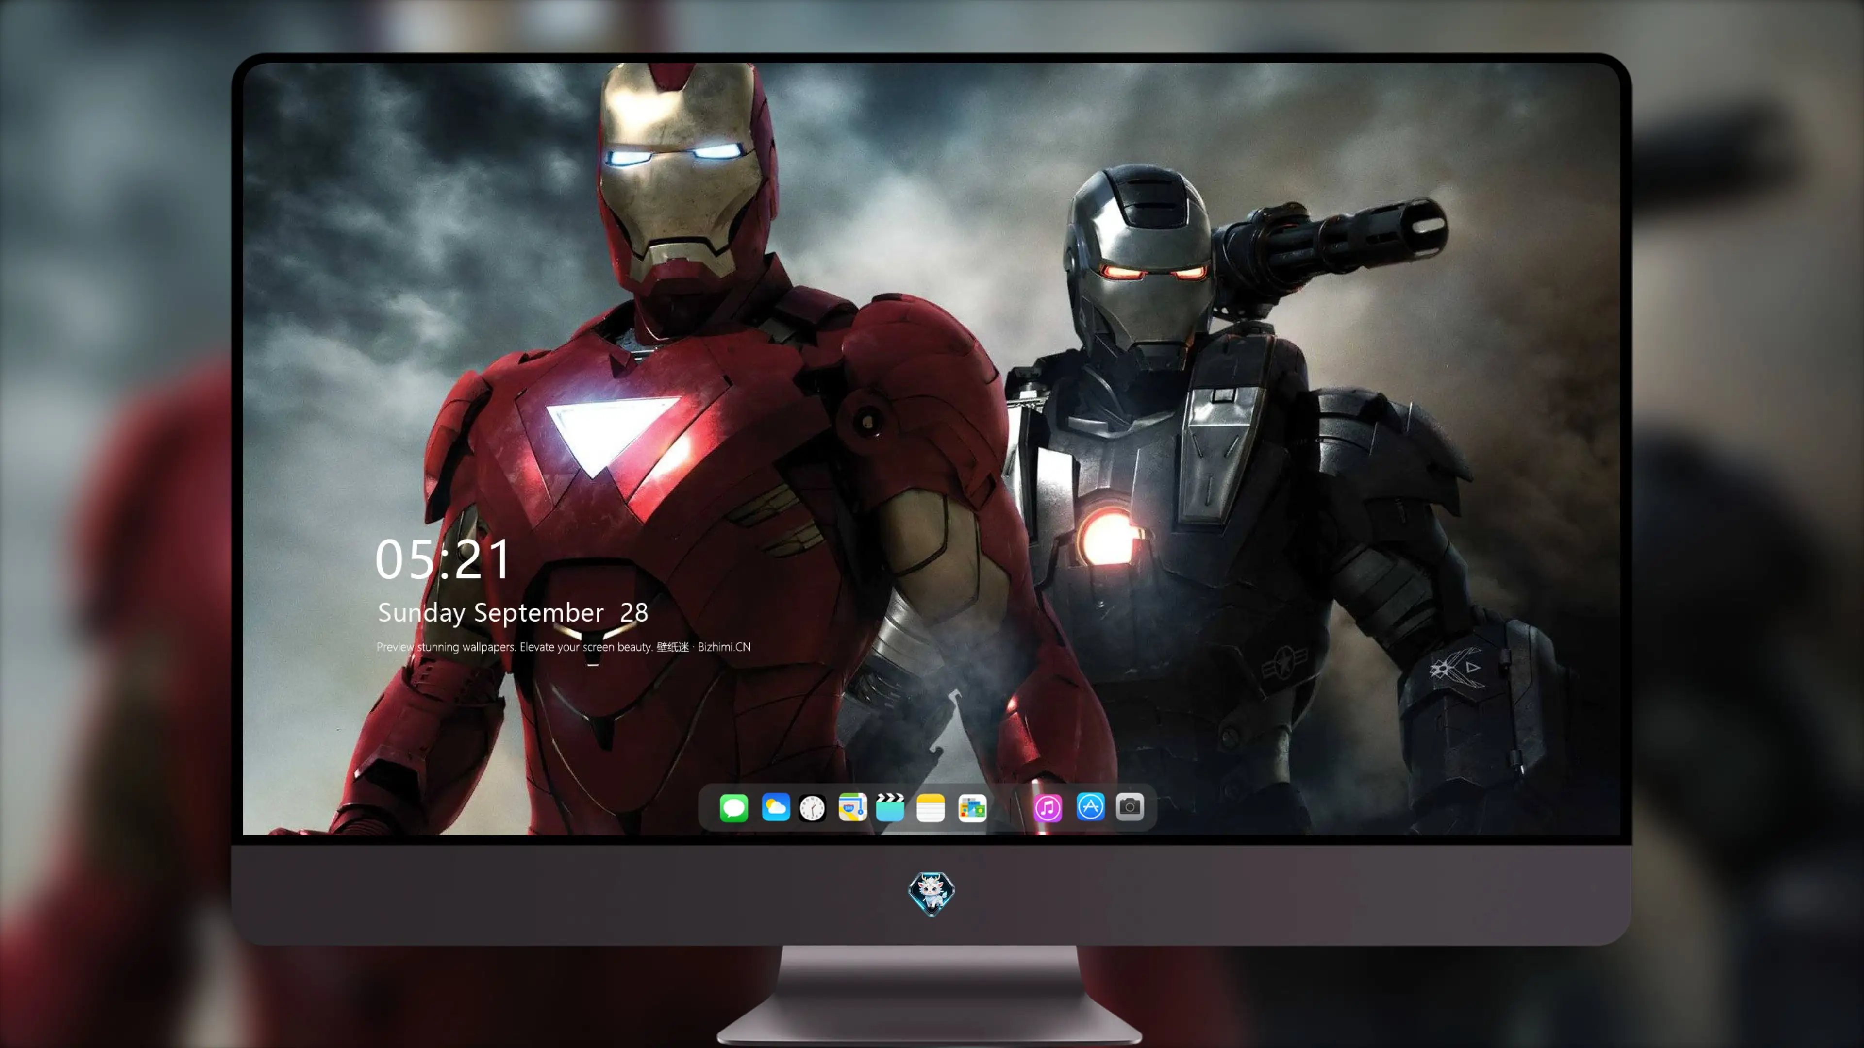1864x1048 pixels.
Task: Launch the Maps app from the dock
Action: [852, 807]
